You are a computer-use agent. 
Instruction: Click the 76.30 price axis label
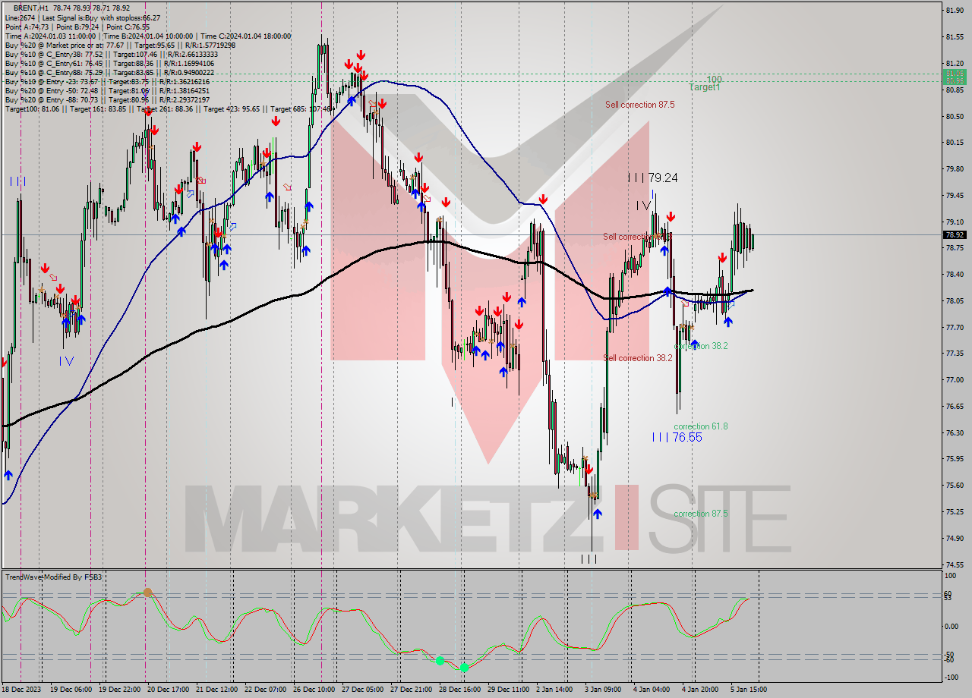pyautogui.click(x=954, y=432)
